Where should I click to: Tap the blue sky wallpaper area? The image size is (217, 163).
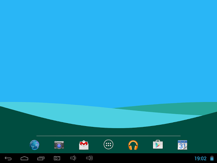pos(108,50)
